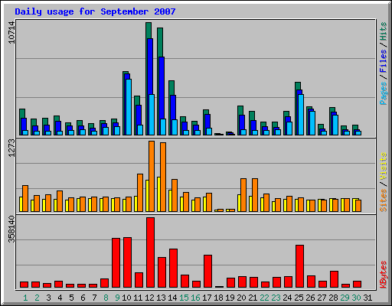
Task: Click day 27 axis label
Action: tap(322, 298)
